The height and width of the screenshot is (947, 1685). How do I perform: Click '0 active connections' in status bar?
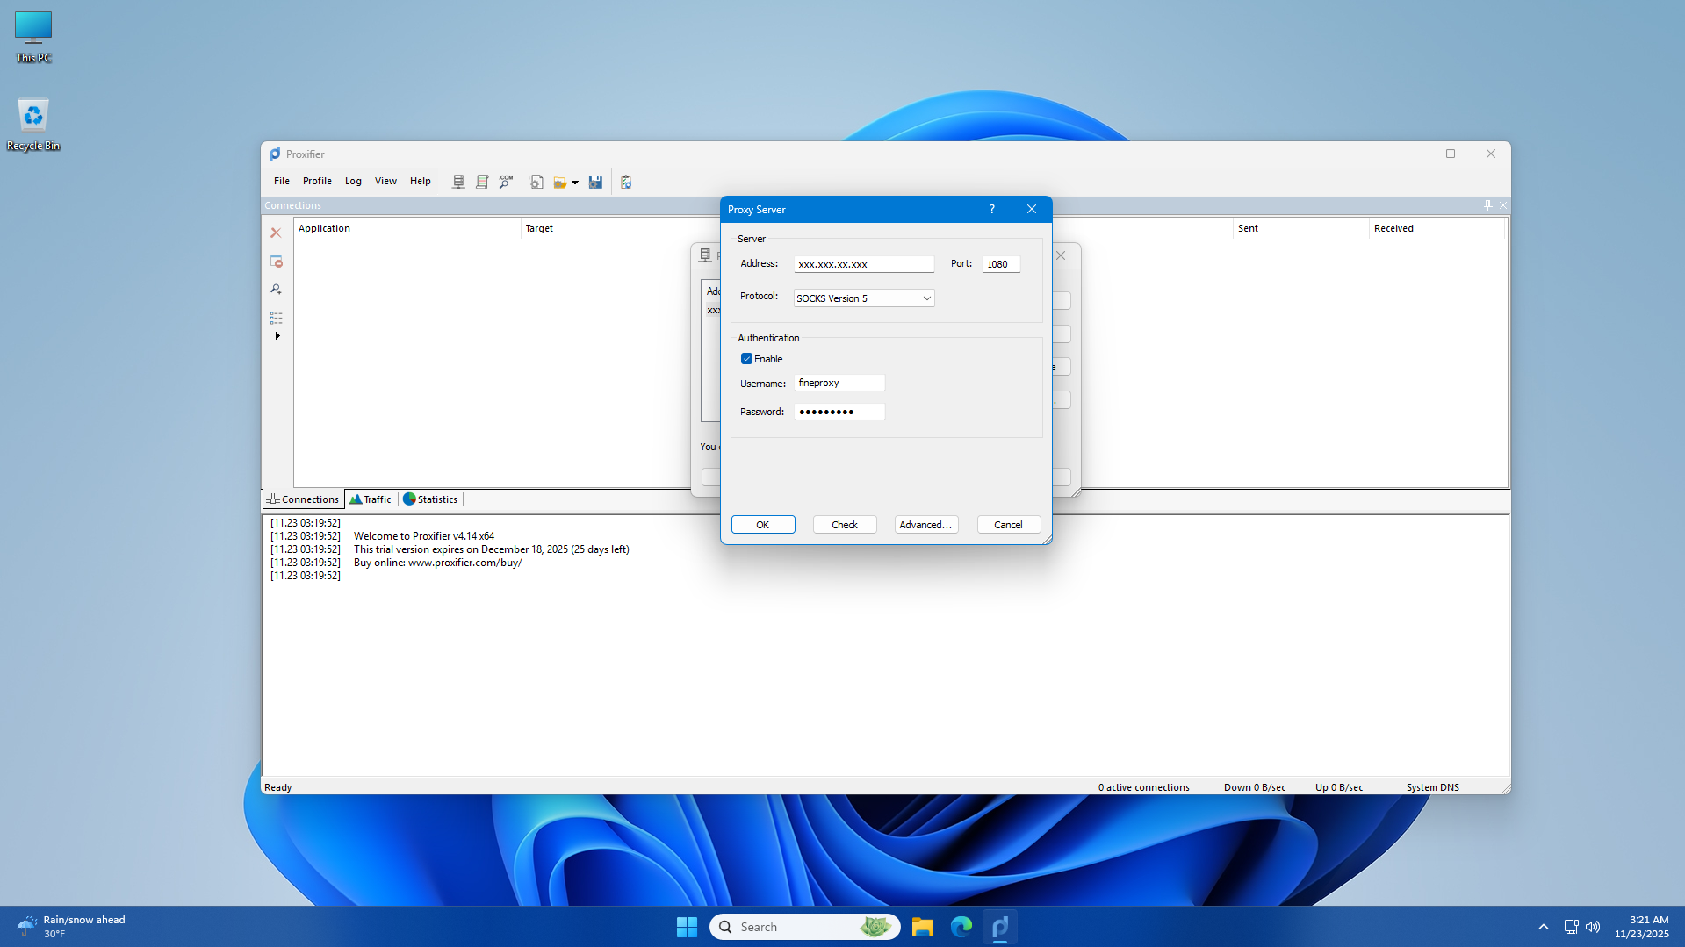tap(1143, 787)
